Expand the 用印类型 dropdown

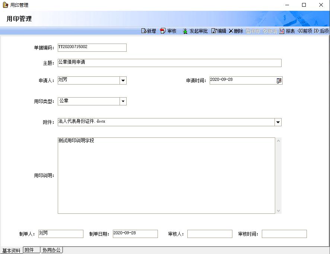coord(123,101)
